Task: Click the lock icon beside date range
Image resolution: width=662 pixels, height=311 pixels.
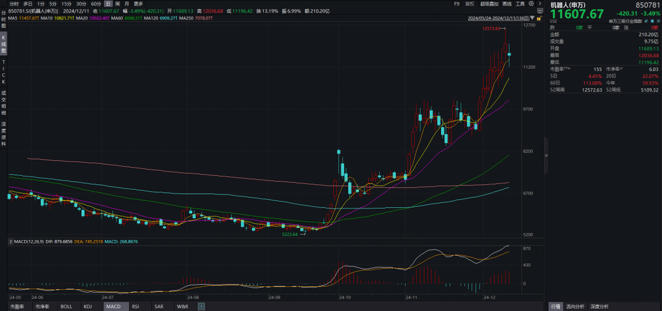Action: [x=540, y=18]
